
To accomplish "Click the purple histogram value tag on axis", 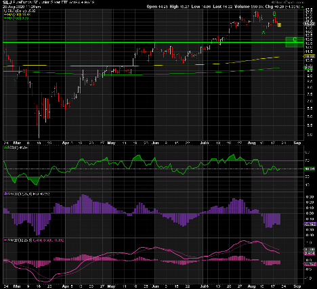I will click(310, 224).
